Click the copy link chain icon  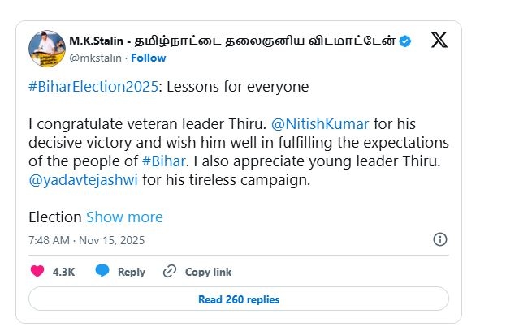click(170, 272)
